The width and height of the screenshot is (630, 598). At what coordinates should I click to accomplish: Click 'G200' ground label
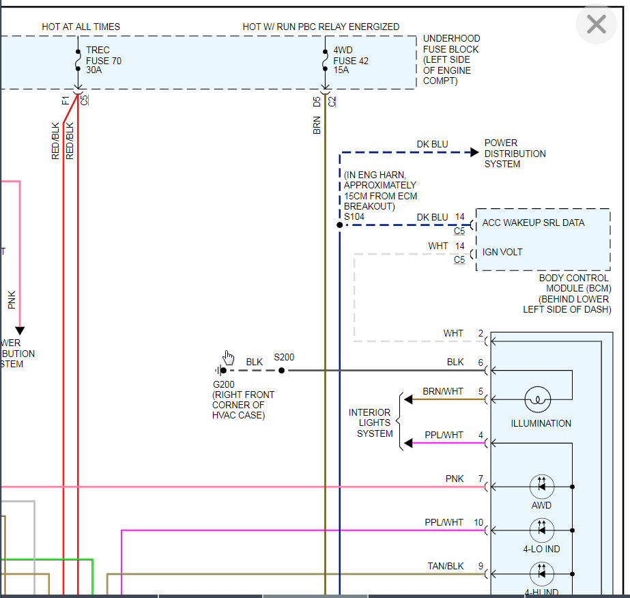tap(223, 384)
